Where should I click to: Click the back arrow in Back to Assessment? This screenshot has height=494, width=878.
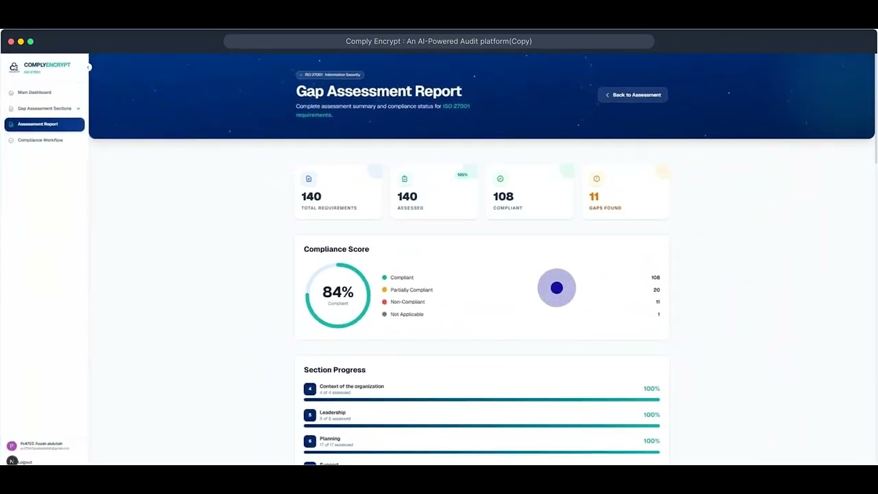pyautogui.click(x=607, y=95)
